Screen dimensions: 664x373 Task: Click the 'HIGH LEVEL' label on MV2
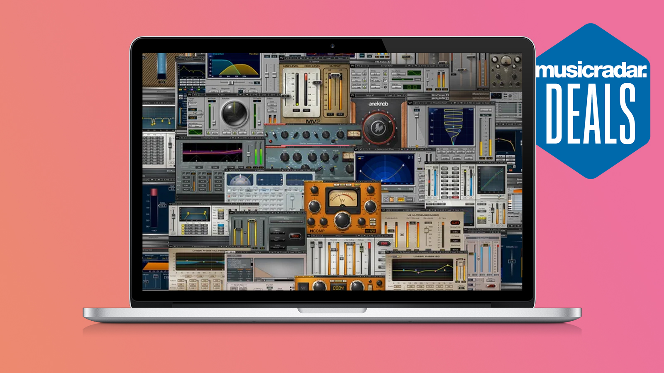pyautogui.click(x=312, y=66)
